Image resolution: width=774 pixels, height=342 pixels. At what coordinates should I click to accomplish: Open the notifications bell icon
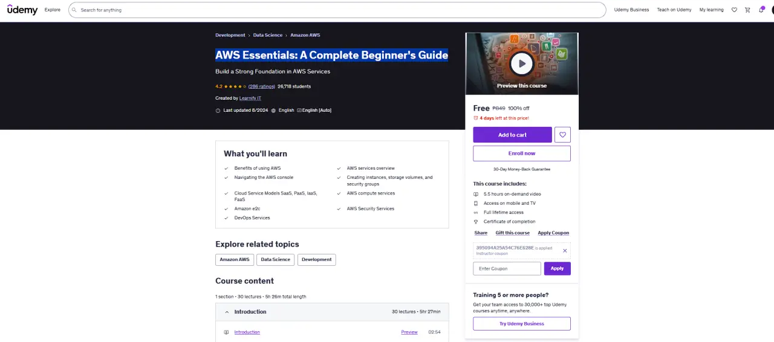[x=761, y=10]
